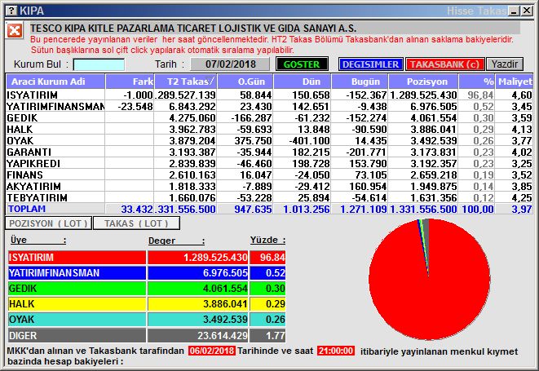
Task: Click the GOSTER button
Action: point(302,64)
